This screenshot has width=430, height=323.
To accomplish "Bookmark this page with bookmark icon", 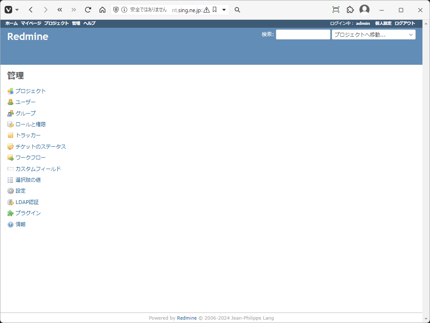I will tap(215, 10).
